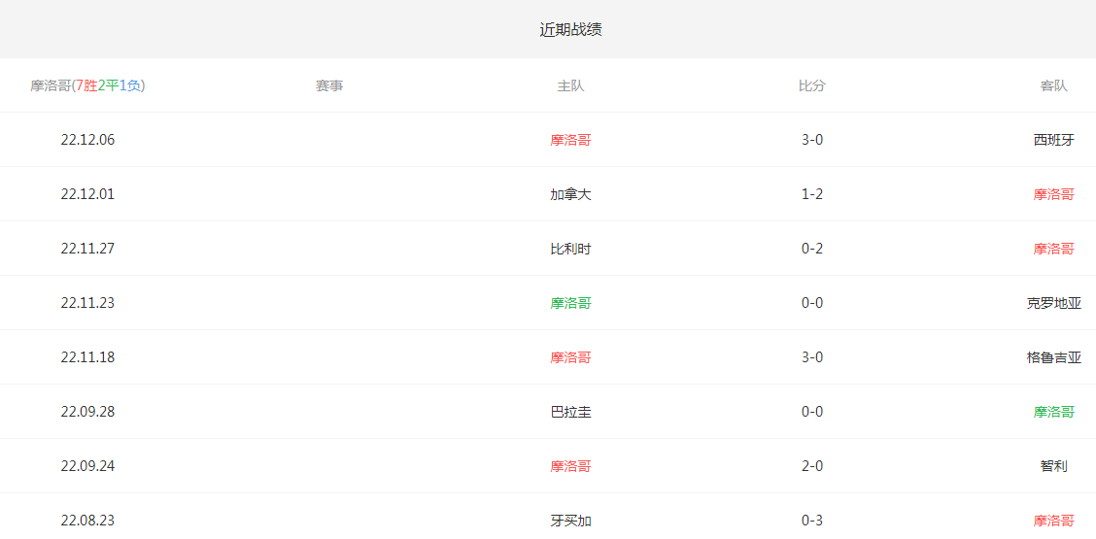The height and width of the screenshot is (539, 1096).
Task: Open away team 西班牙
Action: [x=1054, y=140]
